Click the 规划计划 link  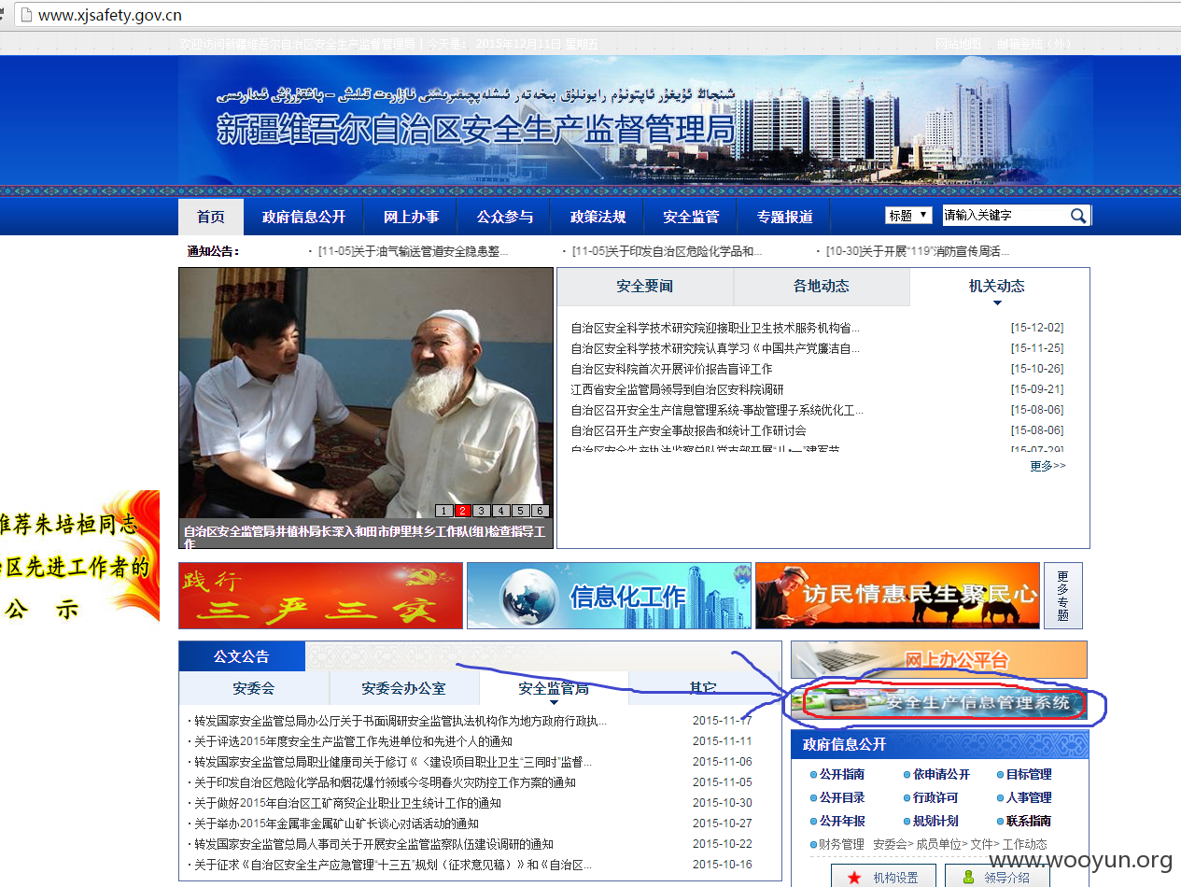click(x=935, y=821)
